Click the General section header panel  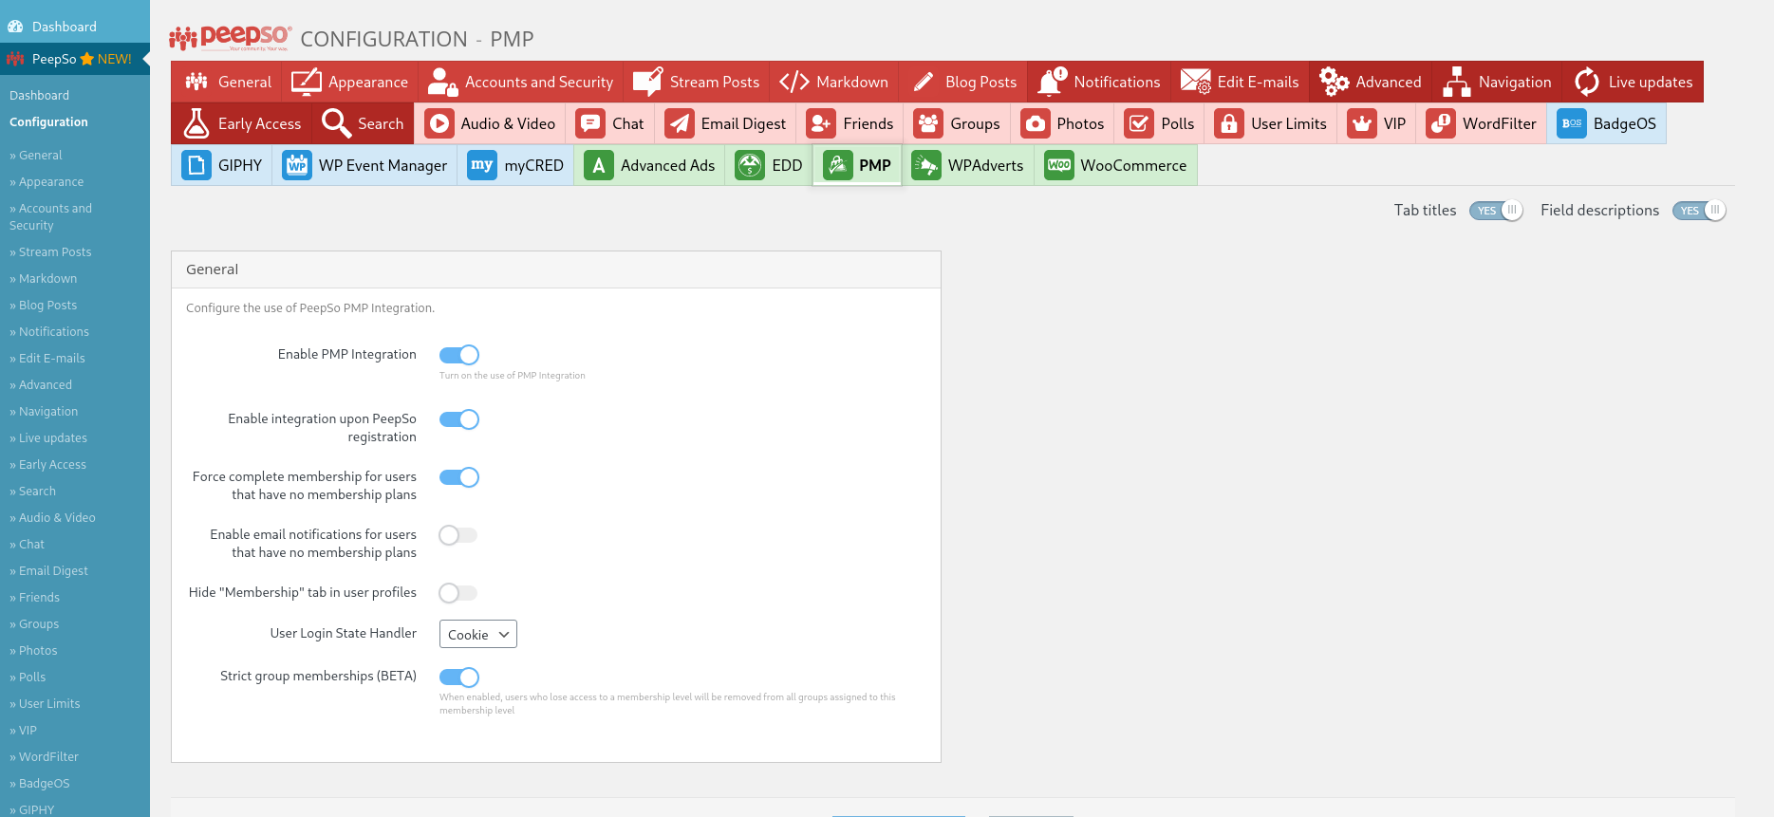click(x=556, y=269)
